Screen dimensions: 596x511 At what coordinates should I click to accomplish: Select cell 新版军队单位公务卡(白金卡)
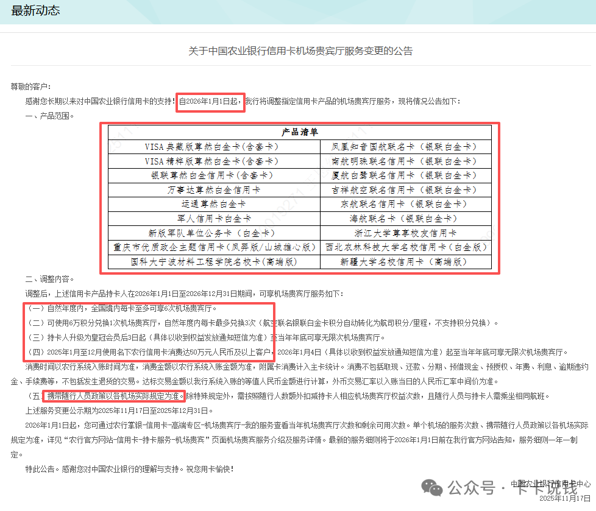coord(214,233)
